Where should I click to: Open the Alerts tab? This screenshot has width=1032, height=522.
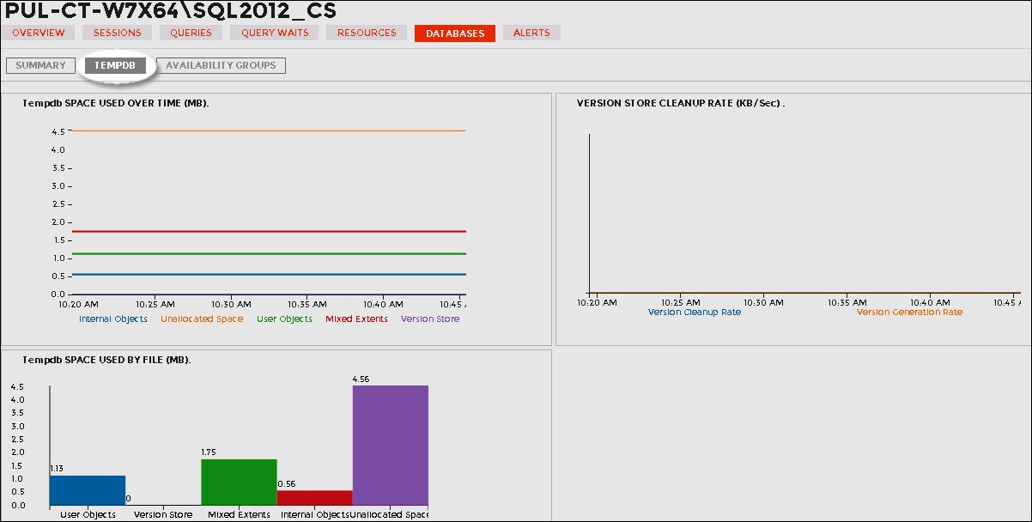point(531,33)
